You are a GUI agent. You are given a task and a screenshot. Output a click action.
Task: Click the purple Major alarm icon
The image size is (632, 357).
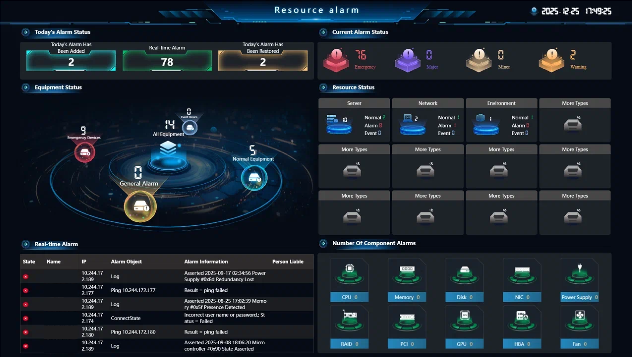point(408,60)
